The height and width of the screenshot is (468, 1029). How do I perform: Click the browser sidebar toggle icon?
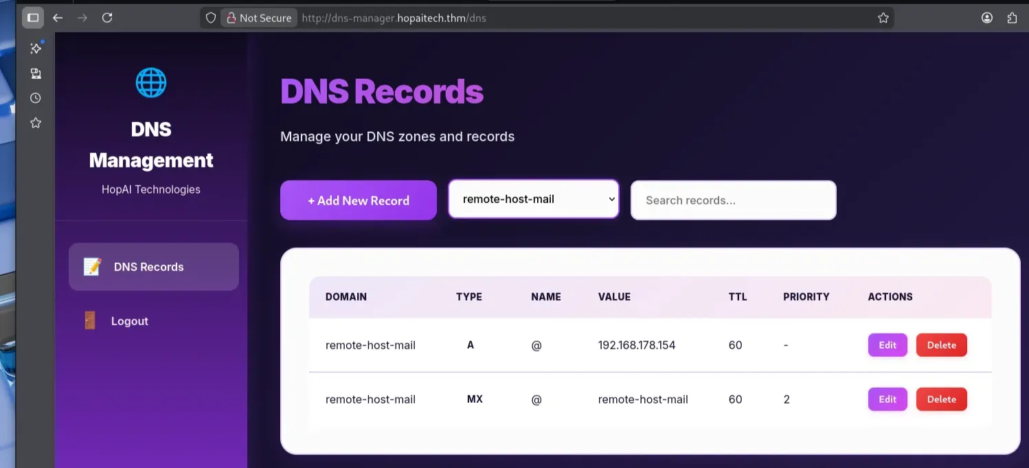(x=33, y=18)
